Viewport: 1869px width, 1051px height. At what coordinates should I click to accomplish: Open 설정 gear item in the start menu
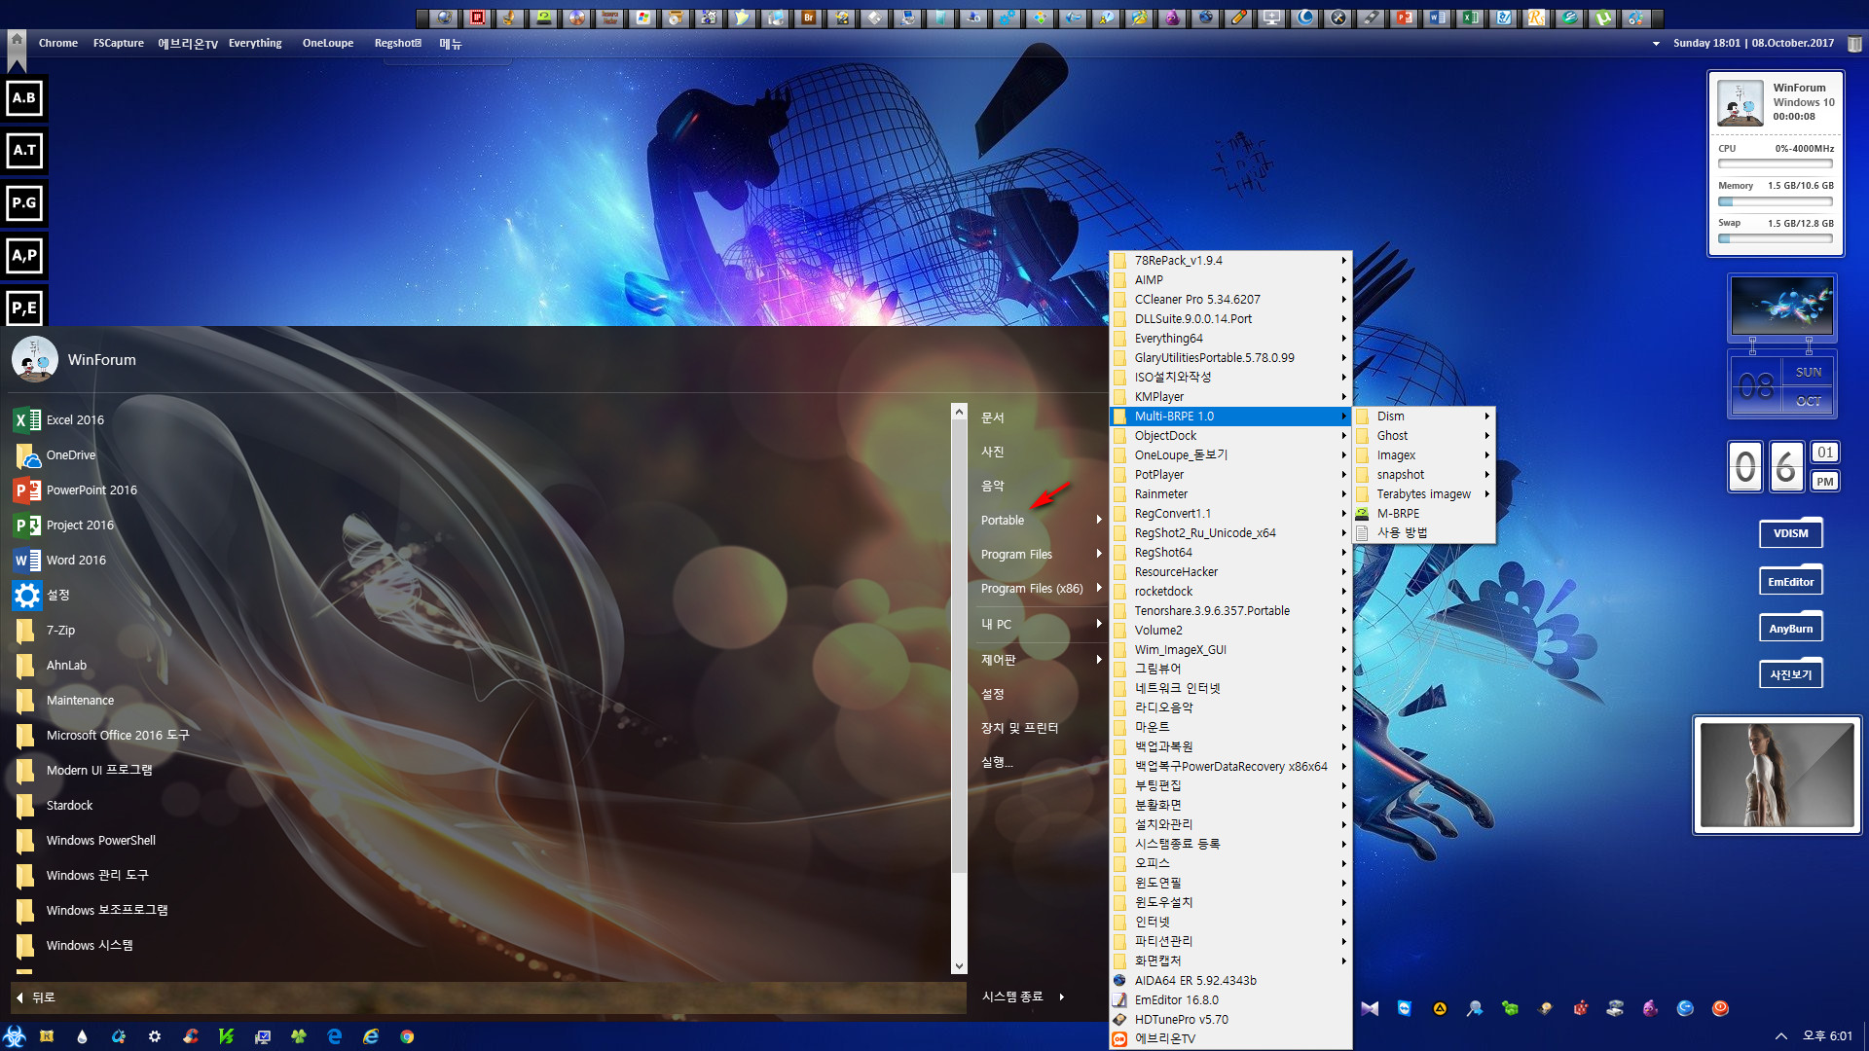42,596
